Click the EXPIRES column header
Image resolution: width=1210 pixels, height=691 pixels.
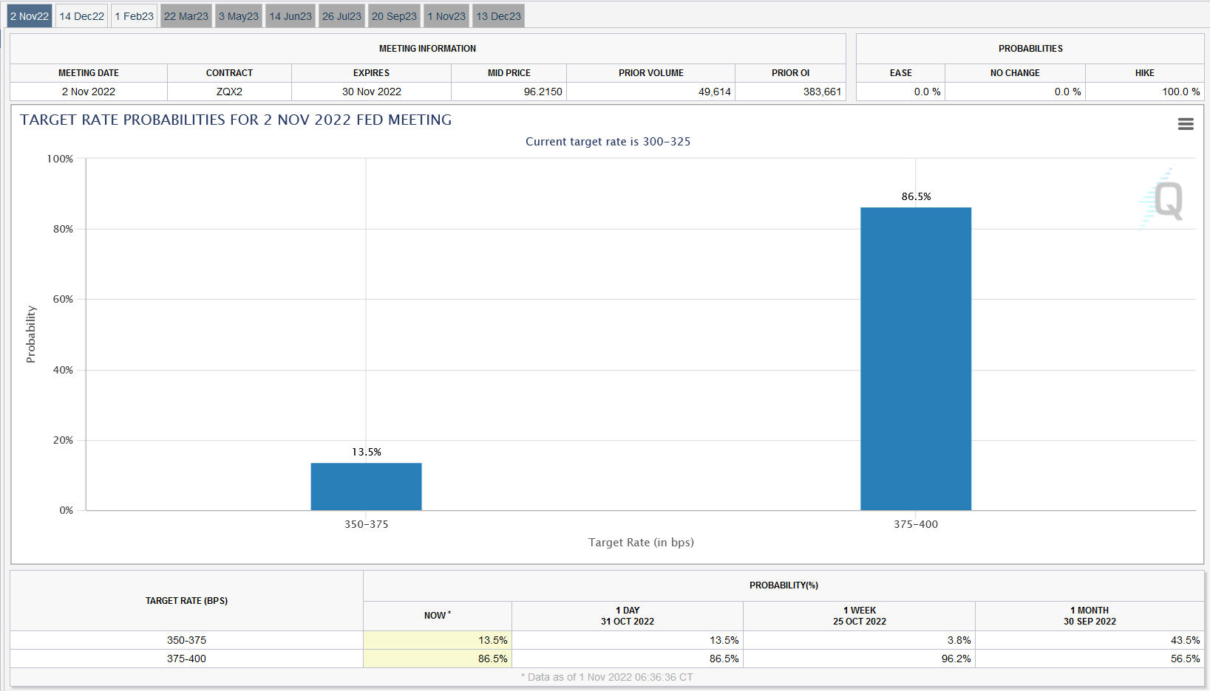point(371,73)
